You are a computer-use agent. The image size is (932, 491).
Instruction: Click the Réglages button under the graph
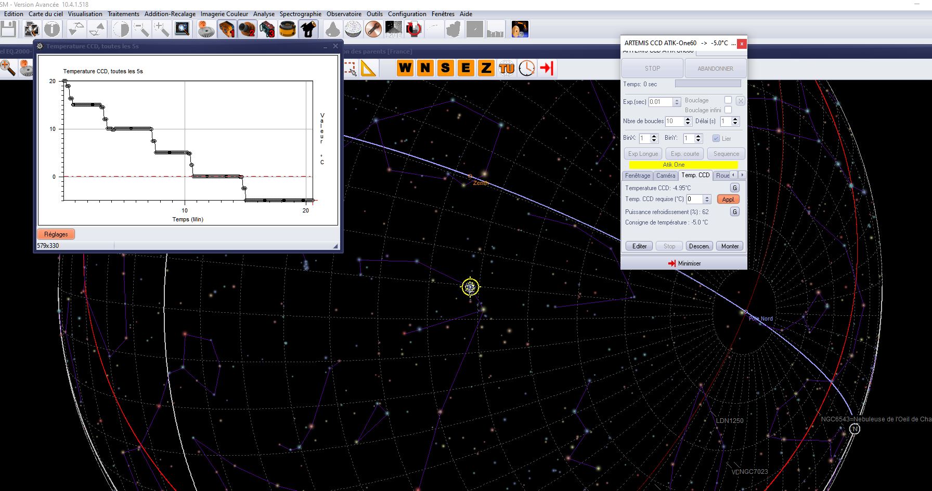tap(56, 234)
